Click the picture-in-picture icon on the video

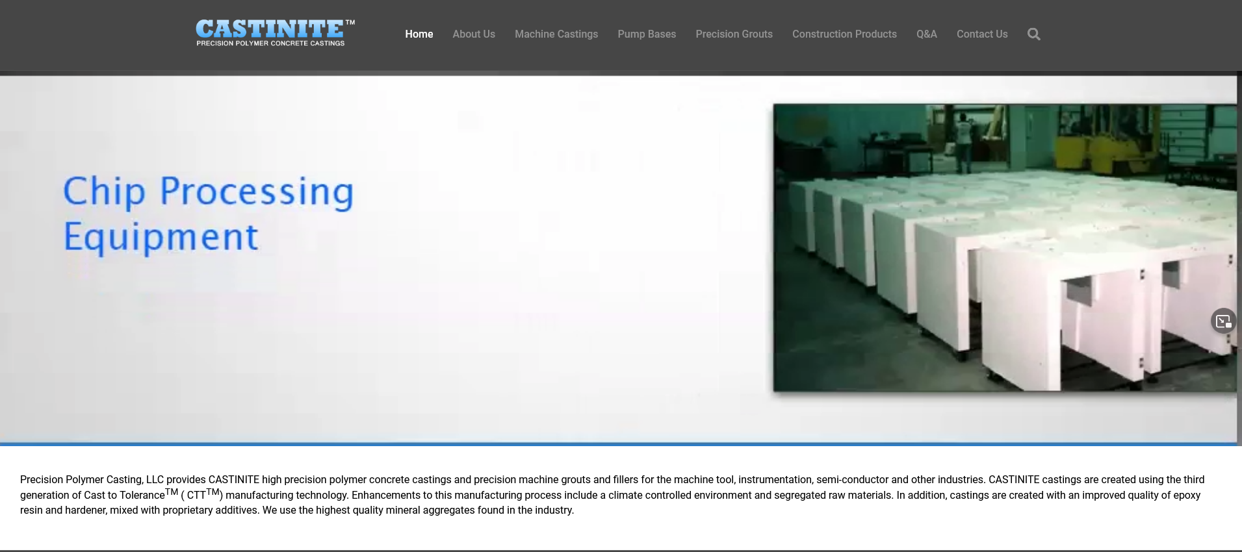pos(1223,321)
